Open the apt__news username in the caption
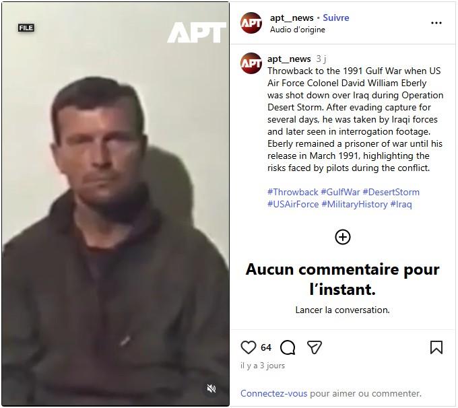This screenshot has width=458, height=408. point(289,59)
